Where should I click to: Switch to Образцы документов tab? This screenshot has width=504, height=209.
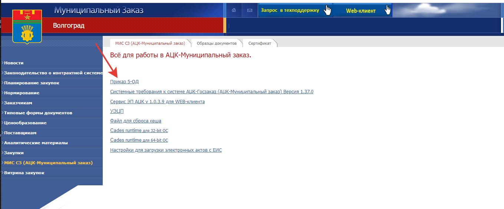click(x=217, y=43)
